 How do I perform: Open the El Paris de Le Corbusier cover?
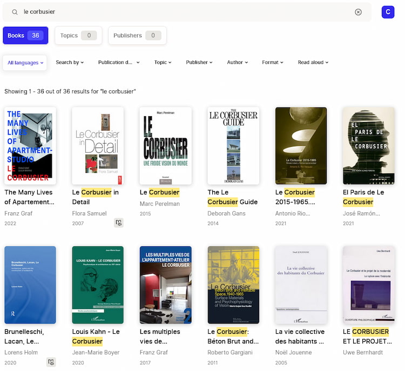tap(369, 146)
